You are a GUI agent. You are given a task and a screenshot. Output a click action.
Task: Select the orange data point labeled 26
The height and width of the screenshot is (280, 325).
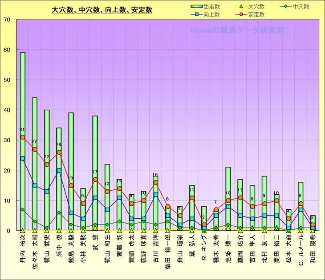[x=59, y=152]
